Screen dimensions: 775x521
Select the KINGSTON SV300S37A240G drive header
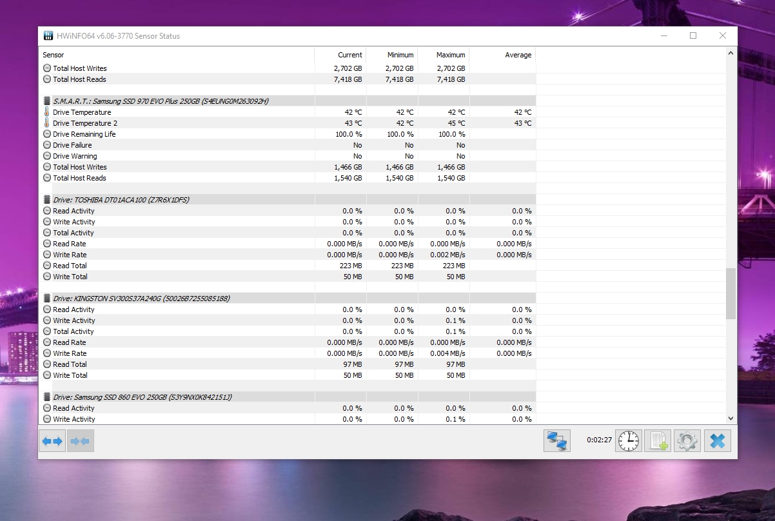point(287,299)
